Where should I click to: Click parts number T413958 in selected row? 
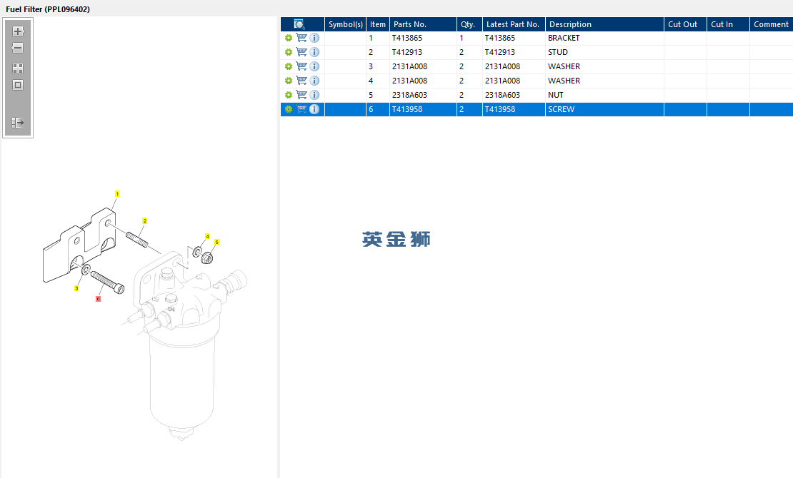[423, 109]
